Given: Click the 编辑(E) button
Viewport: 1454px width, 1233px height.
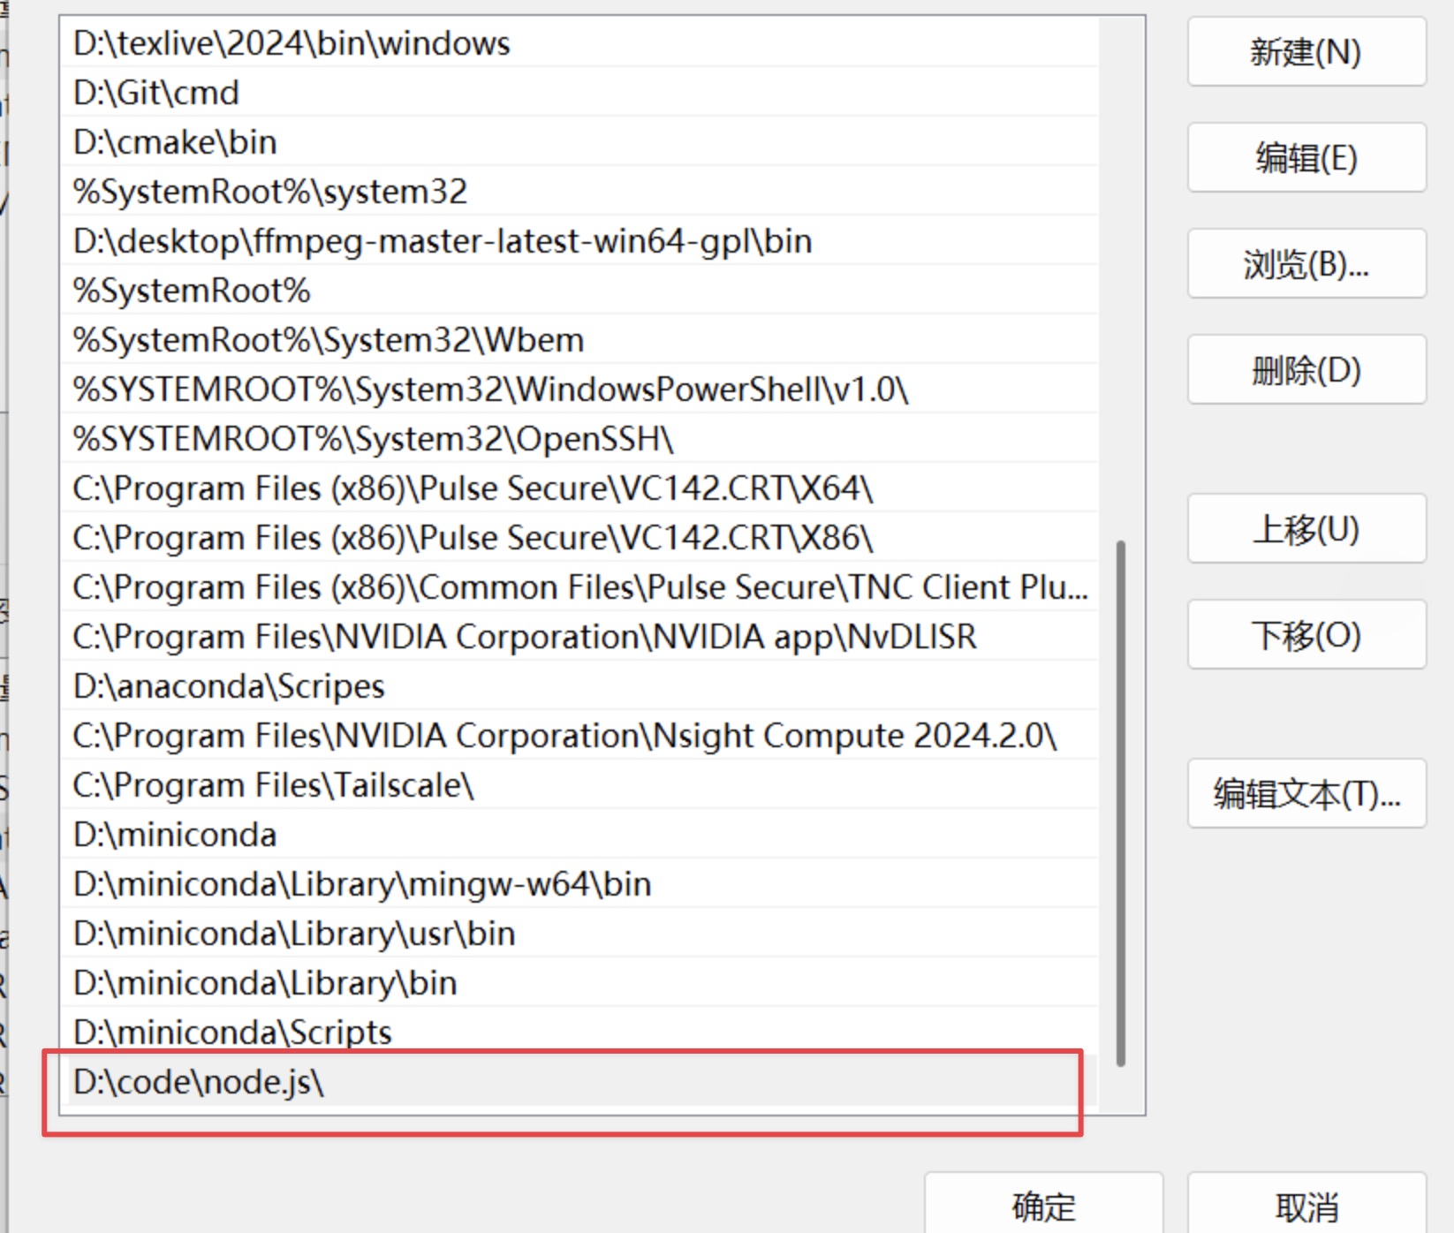Looking at the screenshot, I should click(1306, 159).
